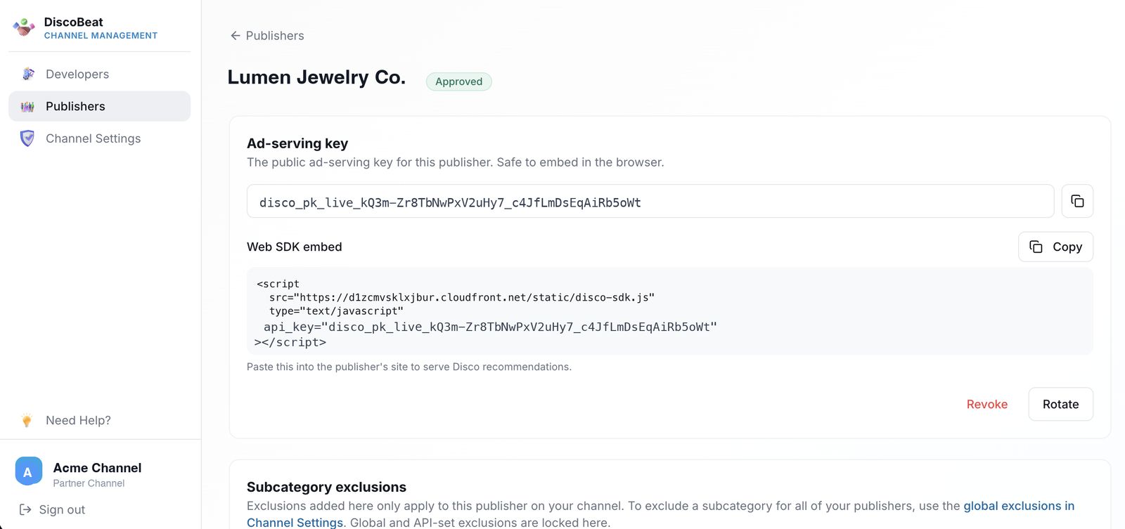
Task: Click the CHANNEL MANAGEMENT subtitle
Action: (x=101, y=36)
